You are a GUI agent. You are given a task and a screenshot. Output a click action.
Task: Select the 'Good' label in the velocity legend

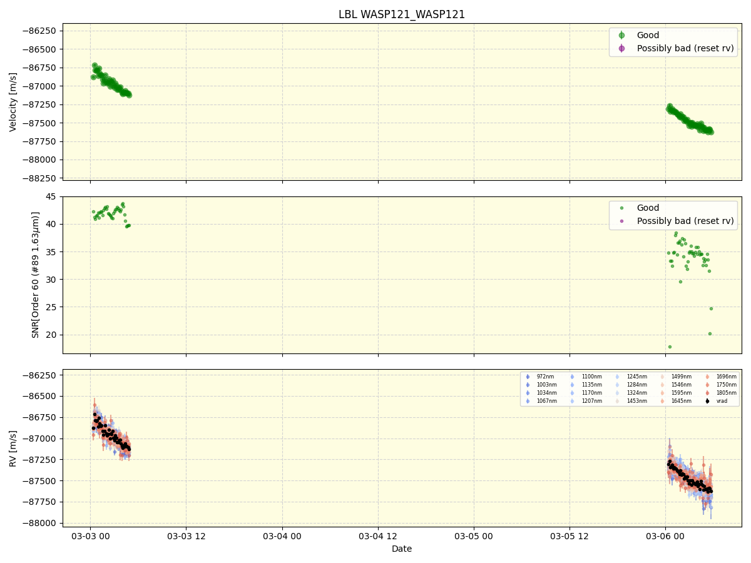pos(648,35)
